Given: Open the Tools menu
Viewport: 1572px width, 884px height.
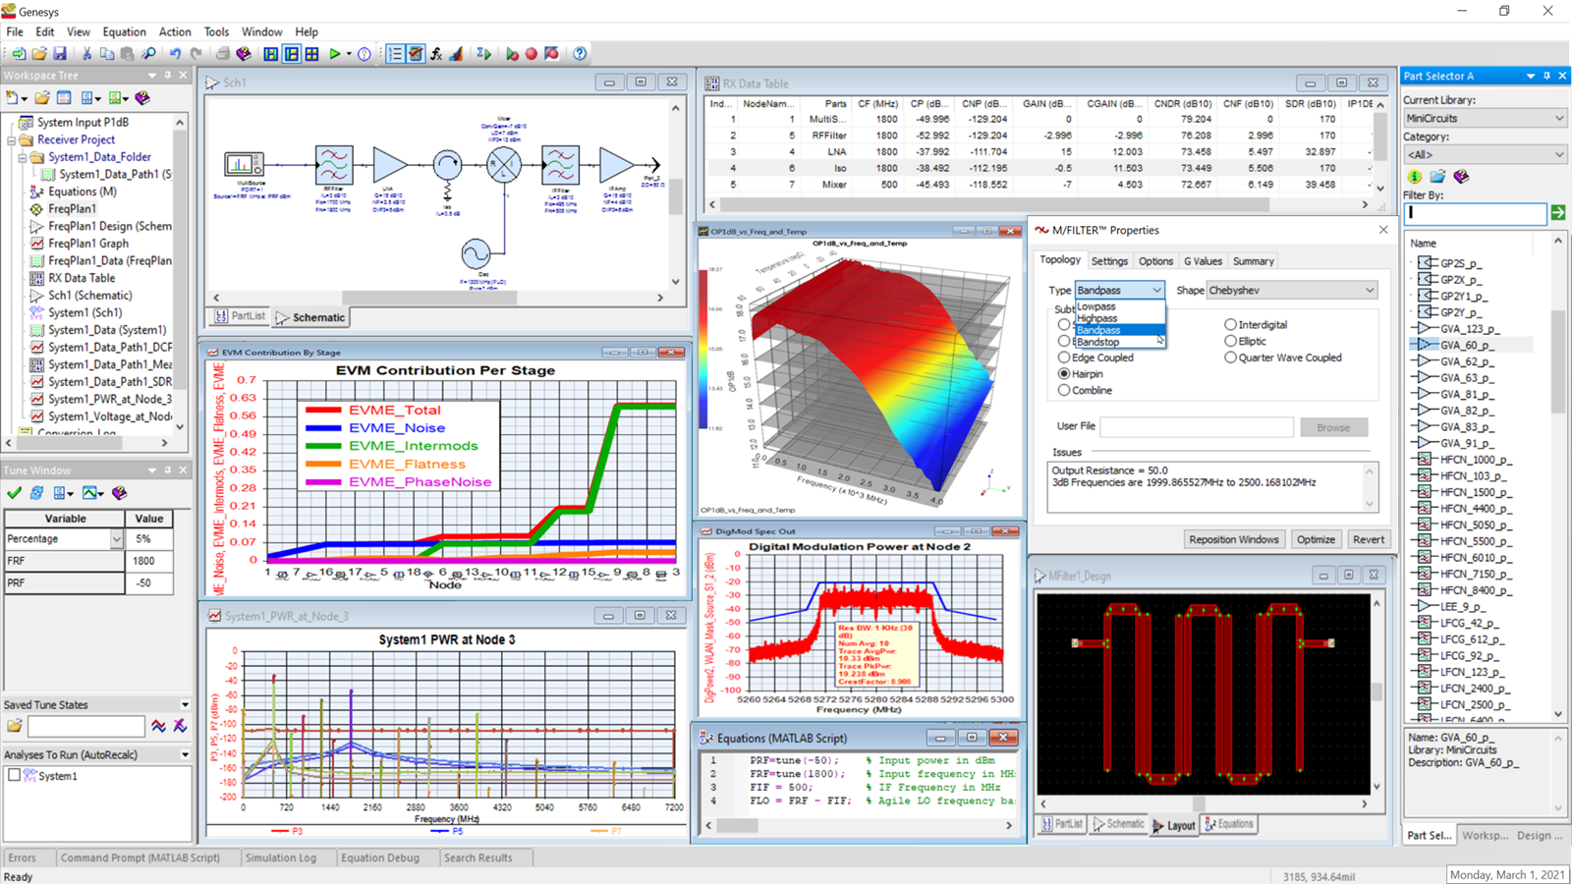Looking at the screenshot, I should [x=216, y=31].
